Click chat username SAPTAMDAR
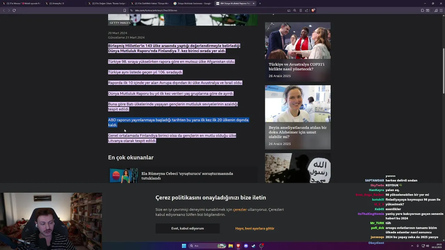The image size is (445, 250). point(374,181)
